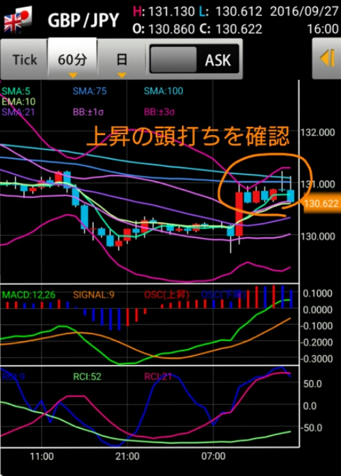
Task: Tap the SMA:75 legend label
Action: click(x=89, y=91)
